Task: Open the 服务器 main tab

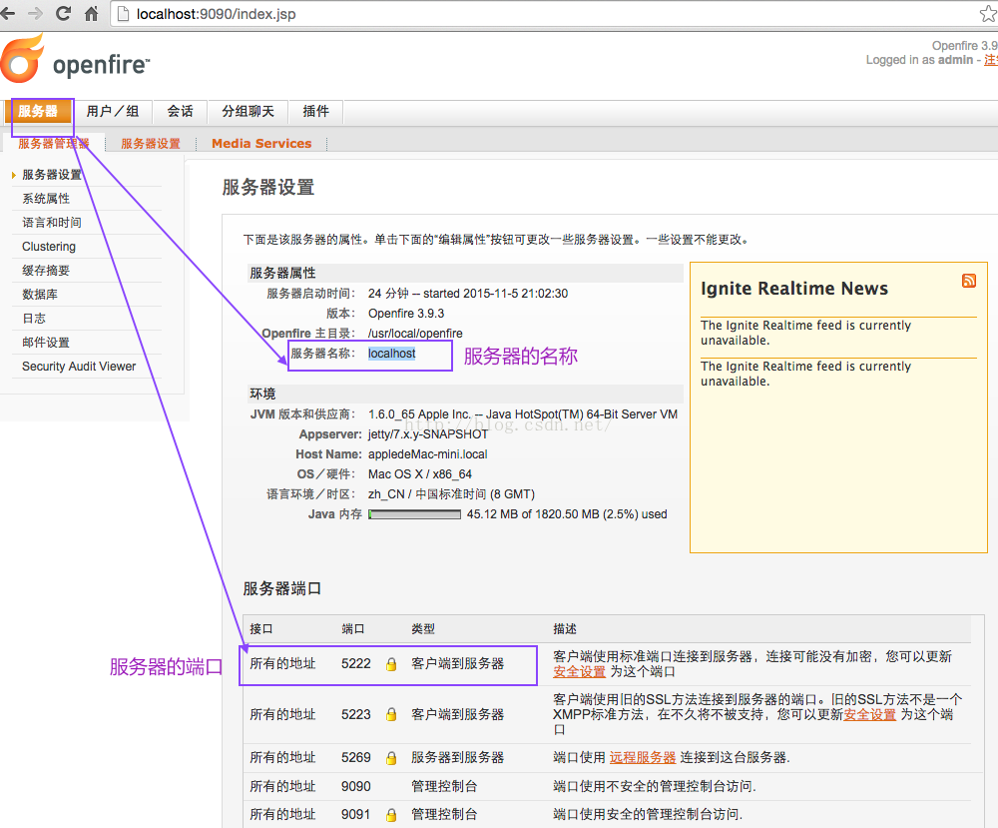Action: coord(38,112)
